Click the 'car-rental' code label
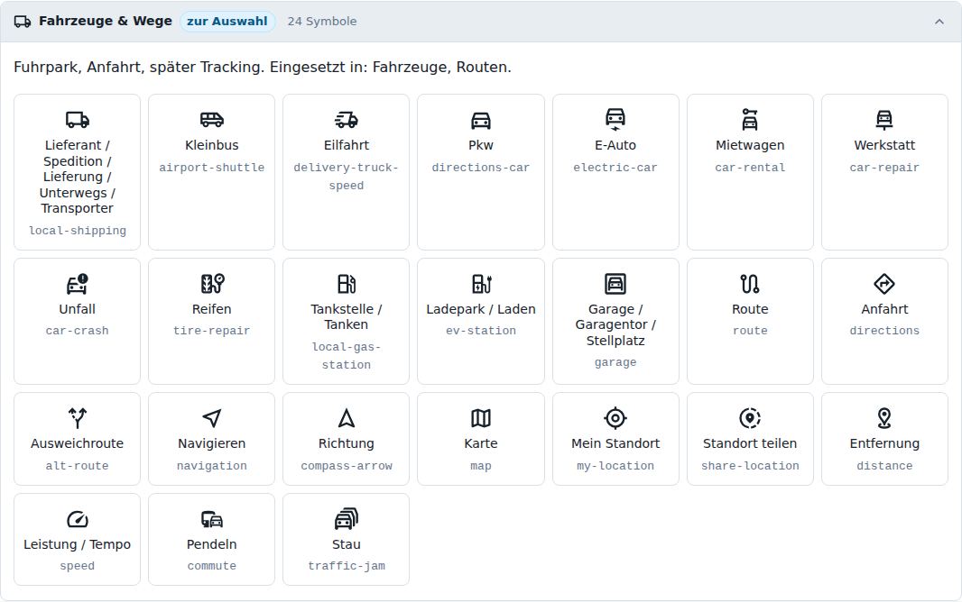The image size is (962, 602). point(750,168)
